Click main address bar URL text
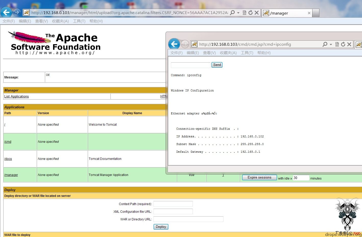Image resolution: width=362 pixels, height=237 pixels. 130,13
